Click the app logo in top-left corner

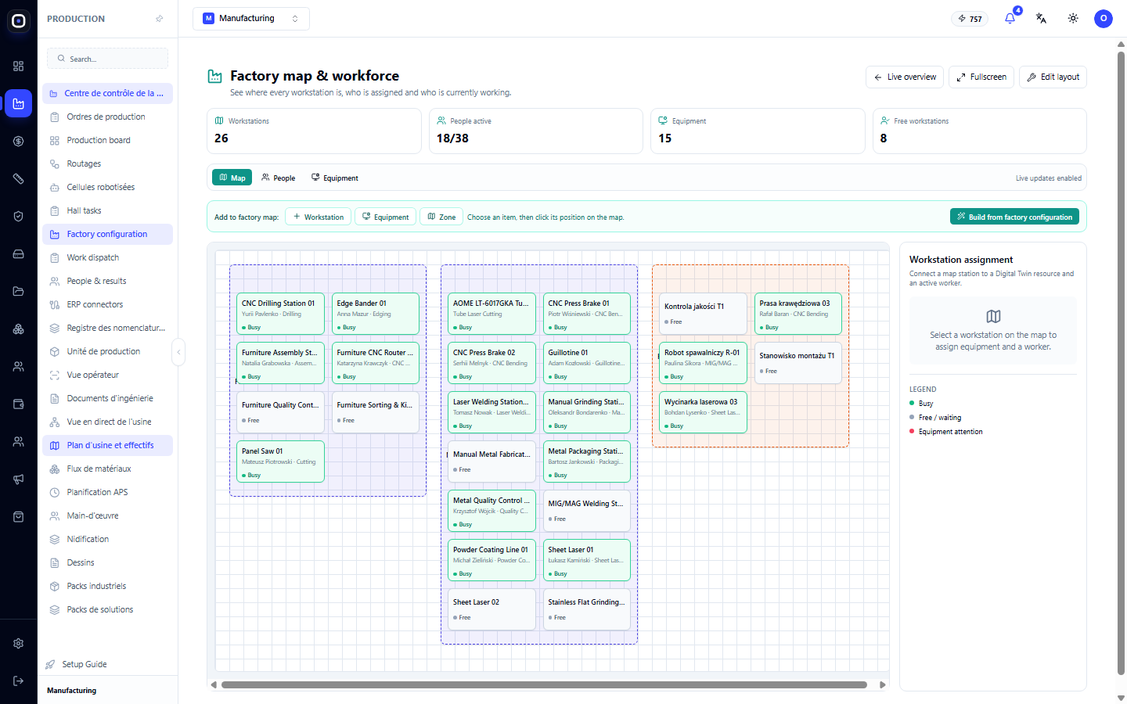point(19,21)
